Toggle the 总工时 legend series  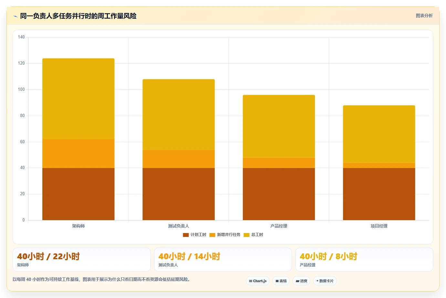[x=253, y=235]
